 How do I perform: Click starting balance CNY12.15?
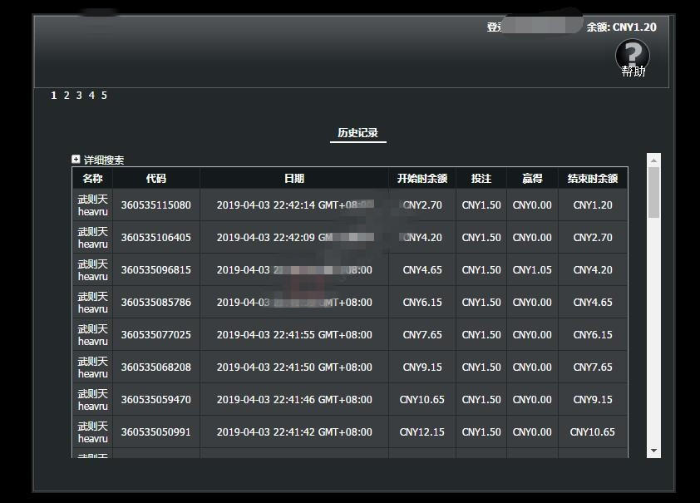(x=421, y=432)
